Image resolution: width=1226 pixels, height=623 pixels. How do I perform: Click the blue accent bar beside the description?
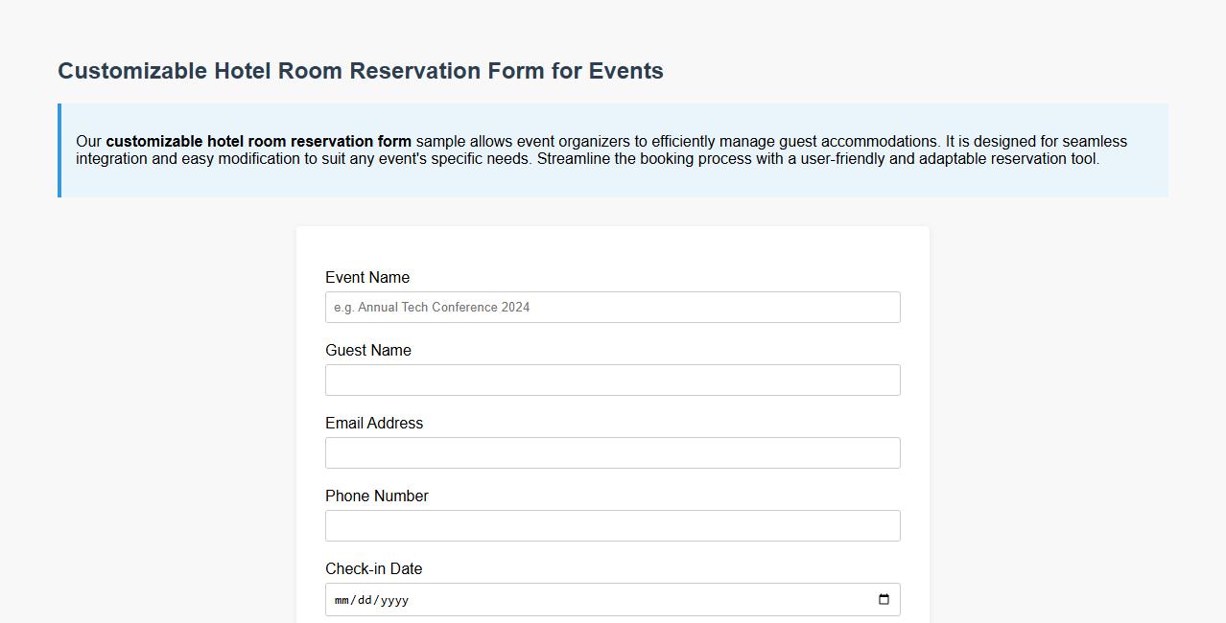[59, 150]
